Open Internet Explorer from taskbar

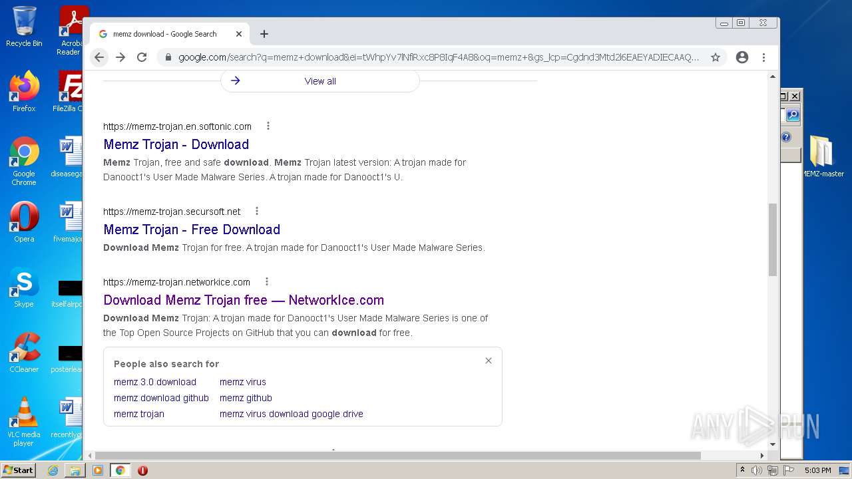53,470
